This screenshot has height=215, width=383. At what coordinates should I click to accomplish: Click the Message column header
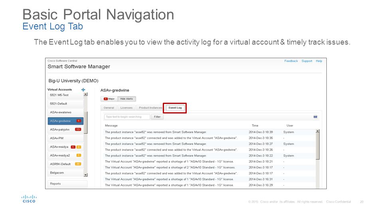tap(111, 125)
